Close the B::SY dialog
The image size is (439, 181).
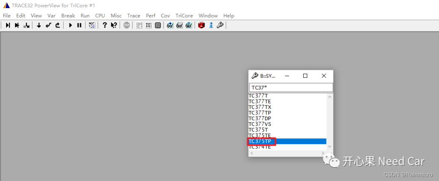(324, 76)
